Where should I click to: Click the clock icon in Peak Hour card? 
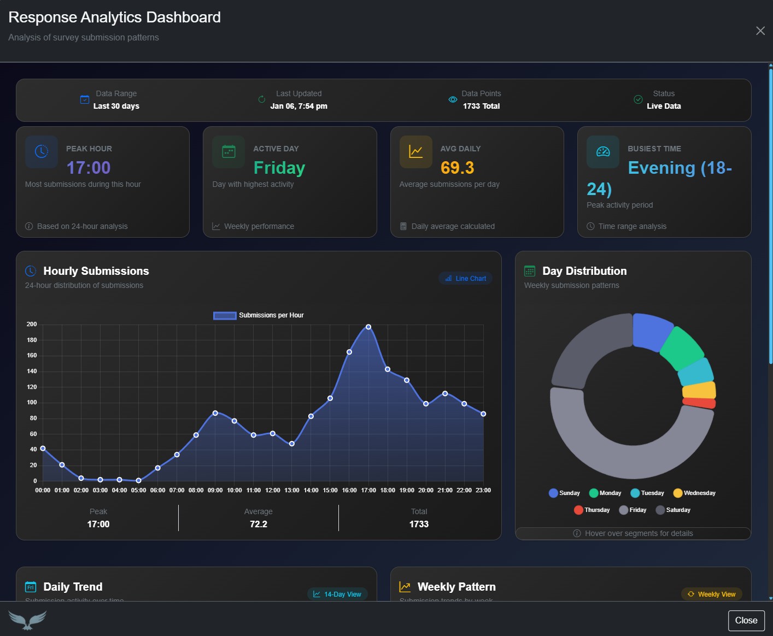tap(42, 151)
